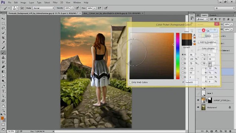236x133 pixels.
Task: Click Color Libraries button
Action: coord(208,48)
